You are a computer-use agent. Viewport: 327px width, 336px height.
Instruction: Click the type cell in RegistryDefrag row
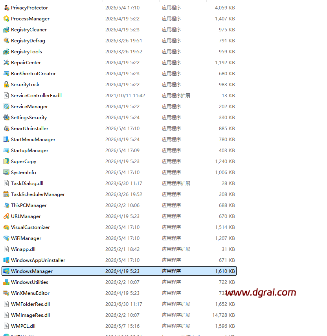171,40
